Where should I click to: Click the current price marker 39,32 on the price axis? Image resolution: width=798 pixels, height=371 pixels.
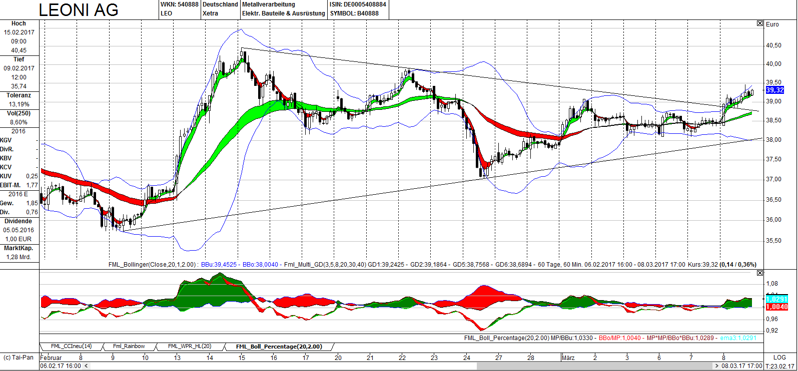(x=775, y=90)
